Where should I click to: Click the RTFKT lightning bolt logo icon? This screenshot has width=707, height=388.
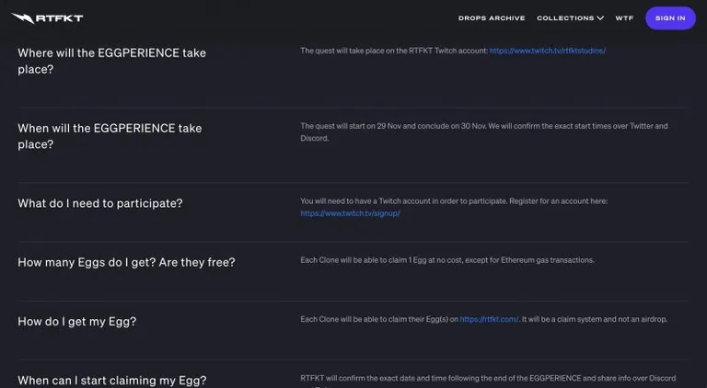click(x=22, y=18)
